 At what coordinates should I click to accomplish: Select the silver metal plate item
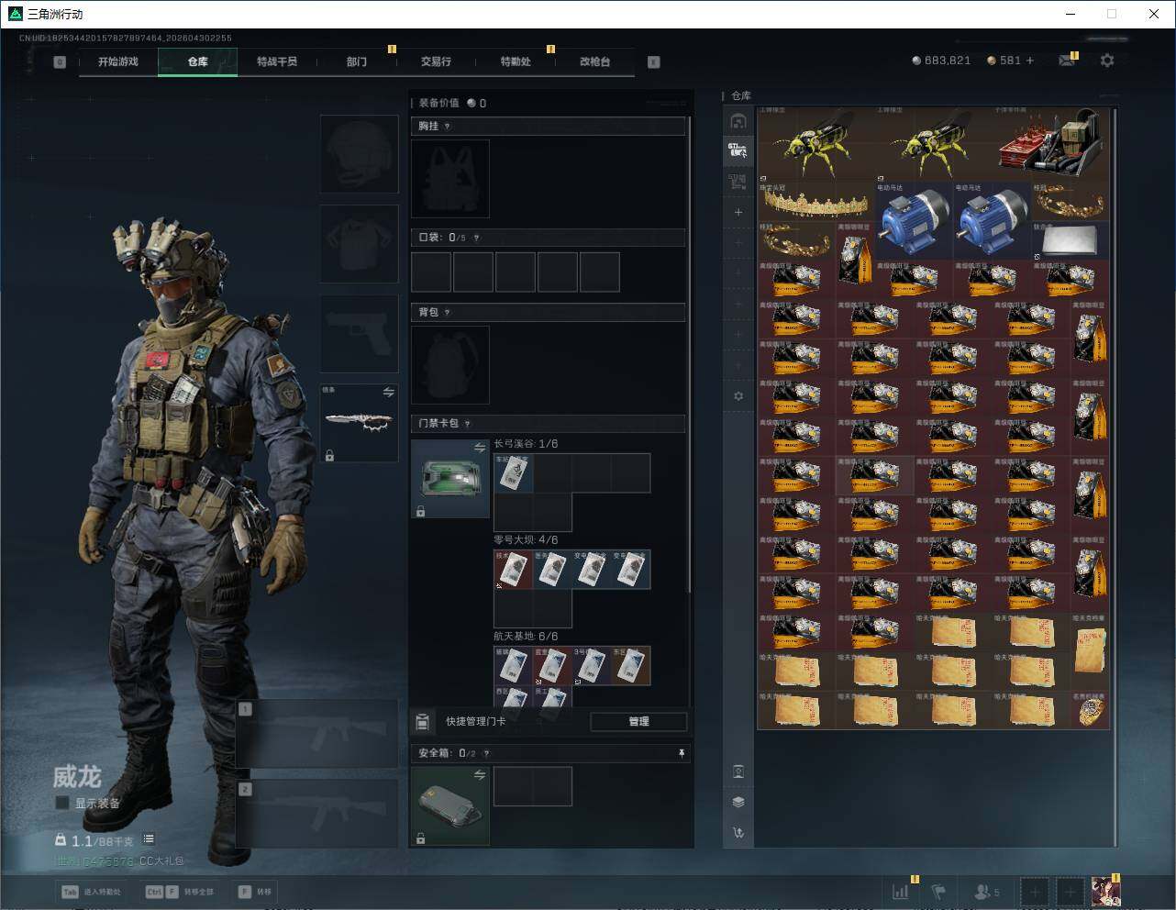1071,240
